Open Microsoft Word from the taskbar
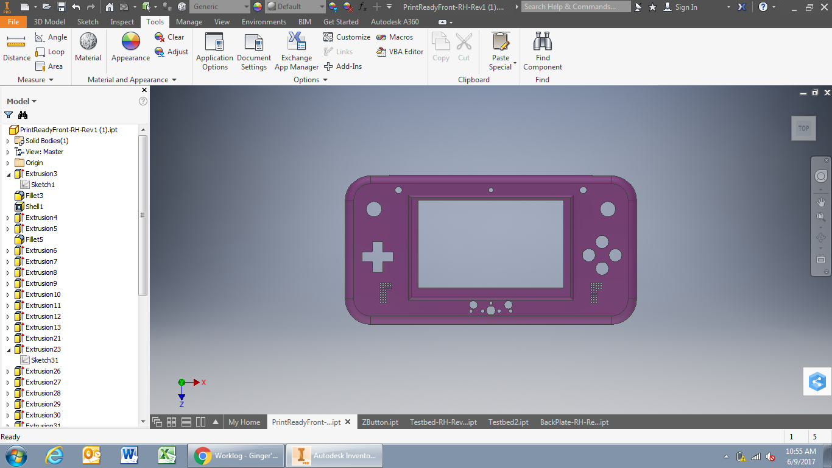 click(x=130, y=455)
